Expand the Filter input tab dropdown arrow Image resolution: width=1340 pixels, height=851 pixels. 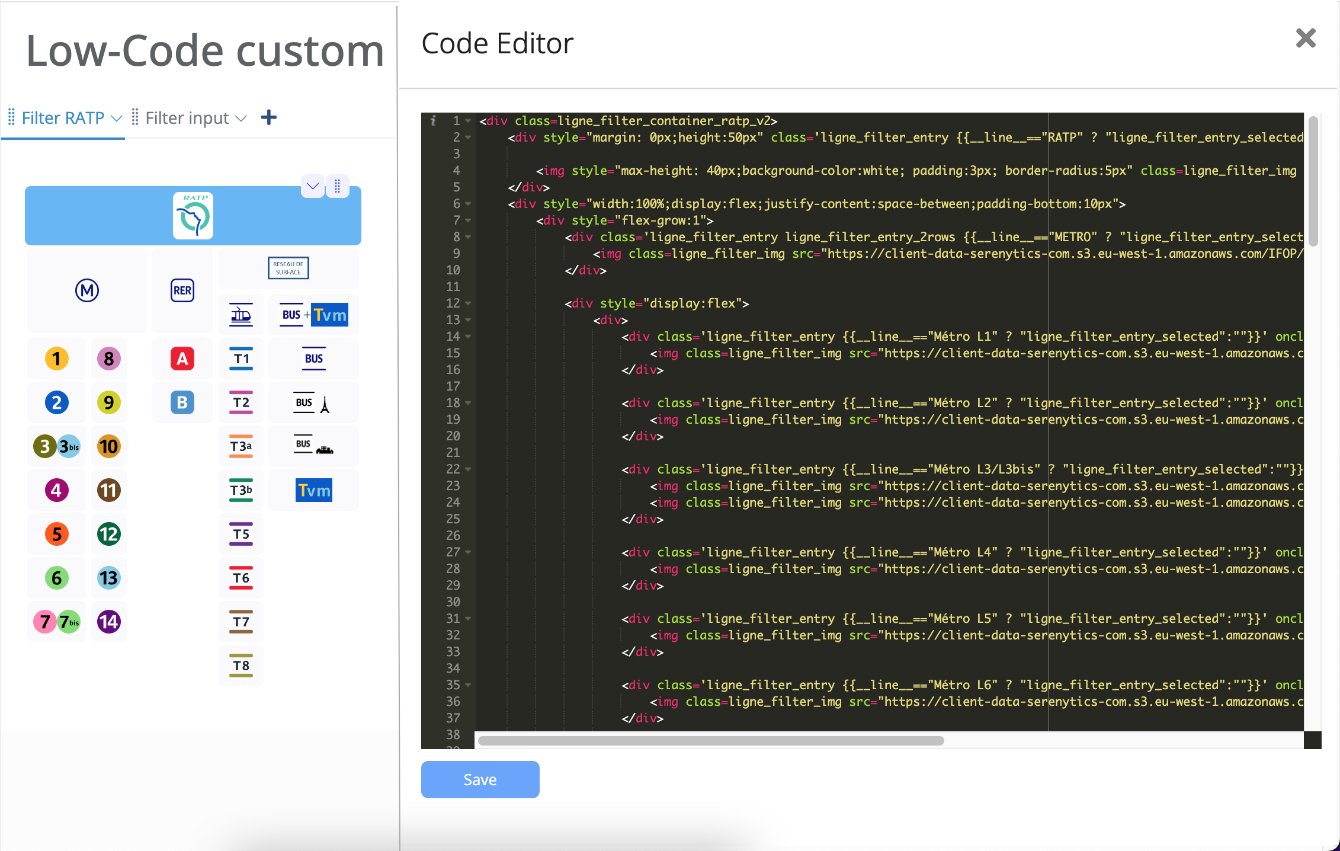click(x=241, y=119)
